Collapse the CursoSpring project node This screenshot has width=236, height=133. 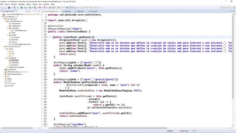[1, 17]
